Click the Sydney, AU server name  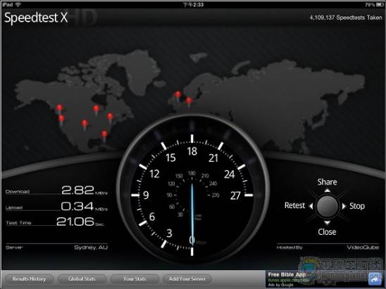91,248
